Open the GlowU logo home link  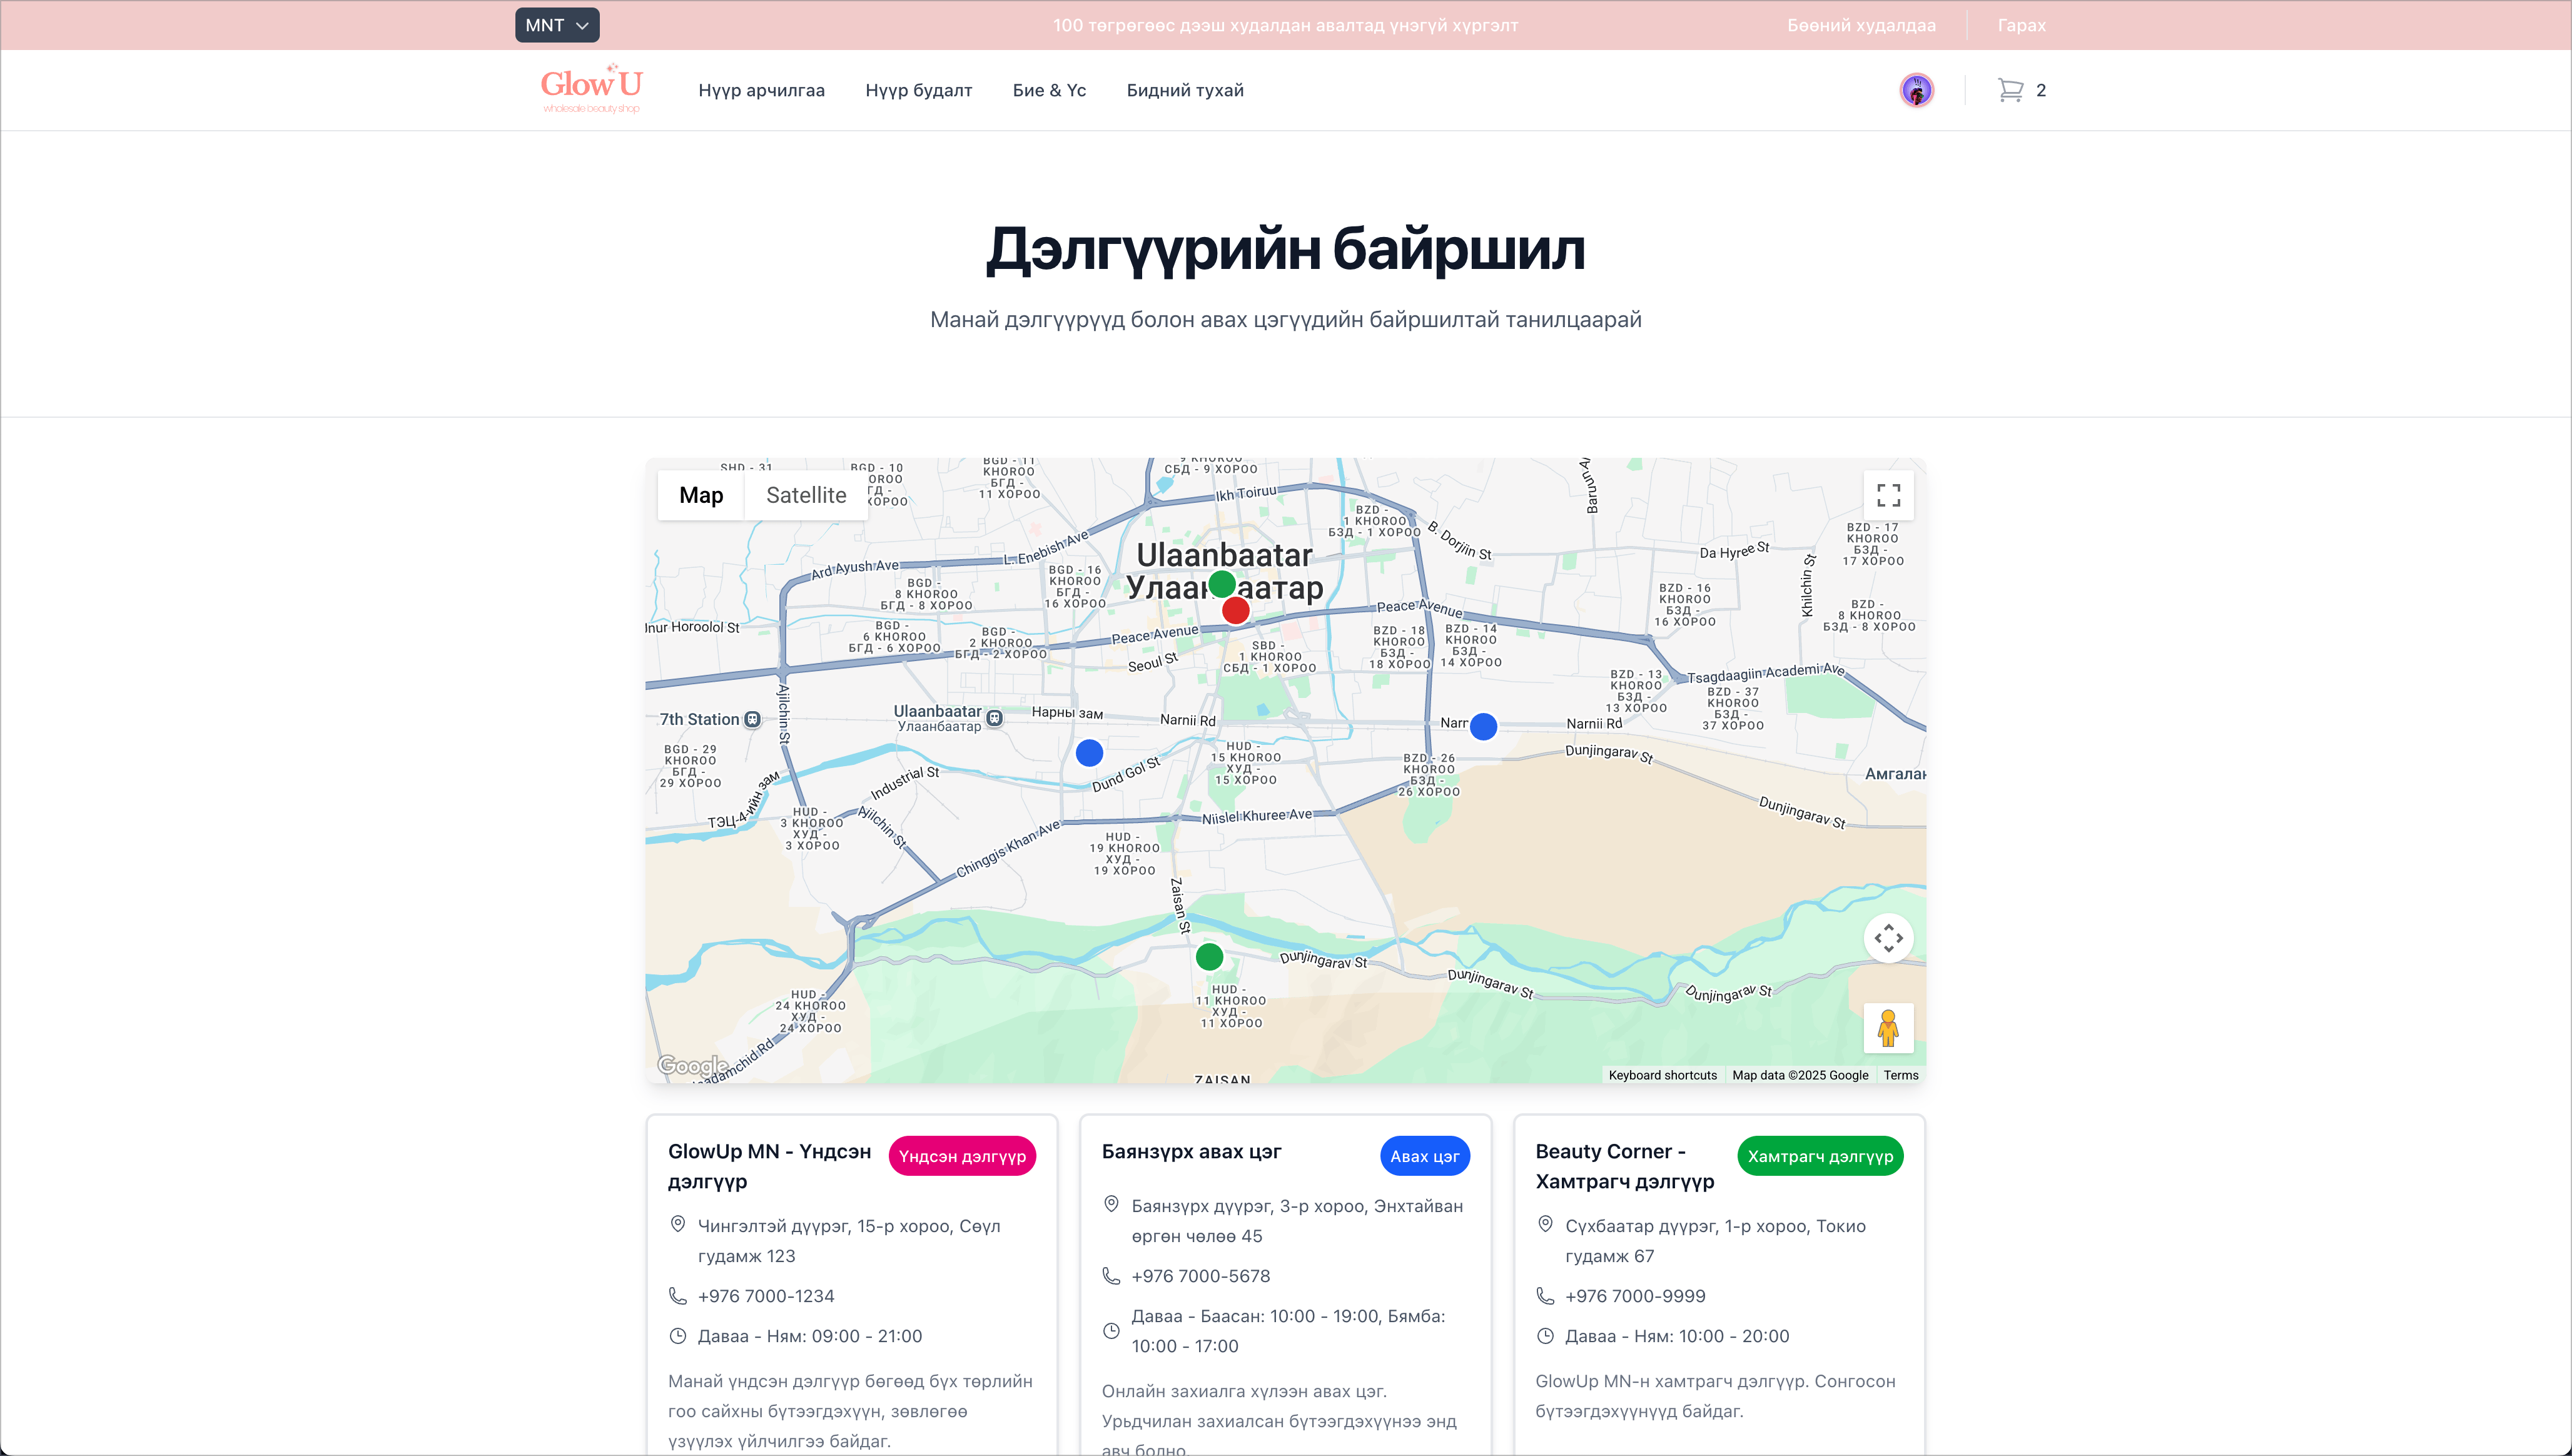tap(591, 90)
